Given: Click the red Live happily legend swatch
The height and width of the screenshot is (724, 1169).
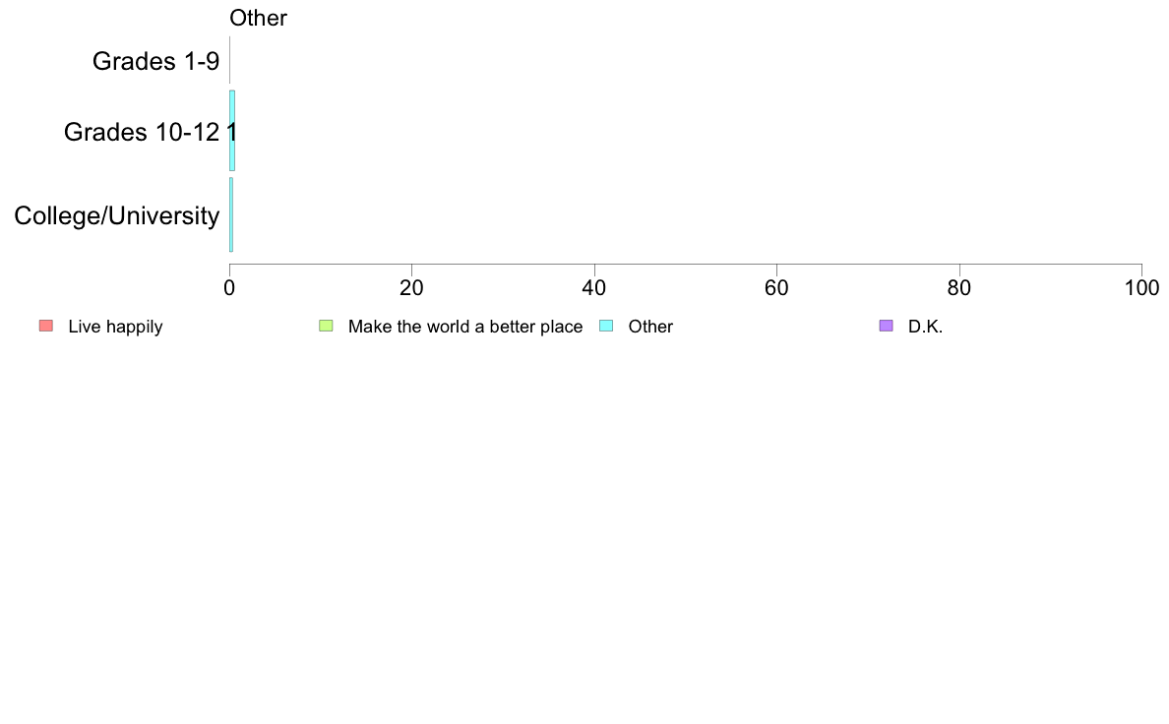Looking at the screenshot, I should (x=46, y=326).
